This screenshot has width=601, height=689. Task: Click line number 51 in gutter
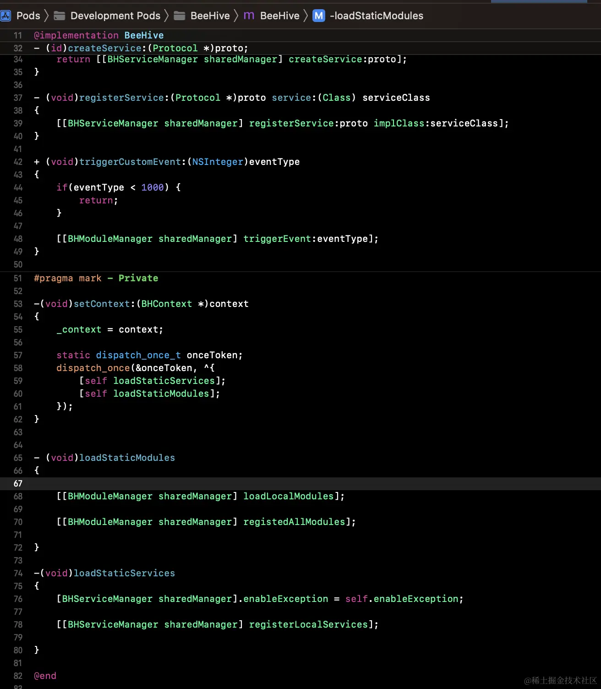pos(18,279)
